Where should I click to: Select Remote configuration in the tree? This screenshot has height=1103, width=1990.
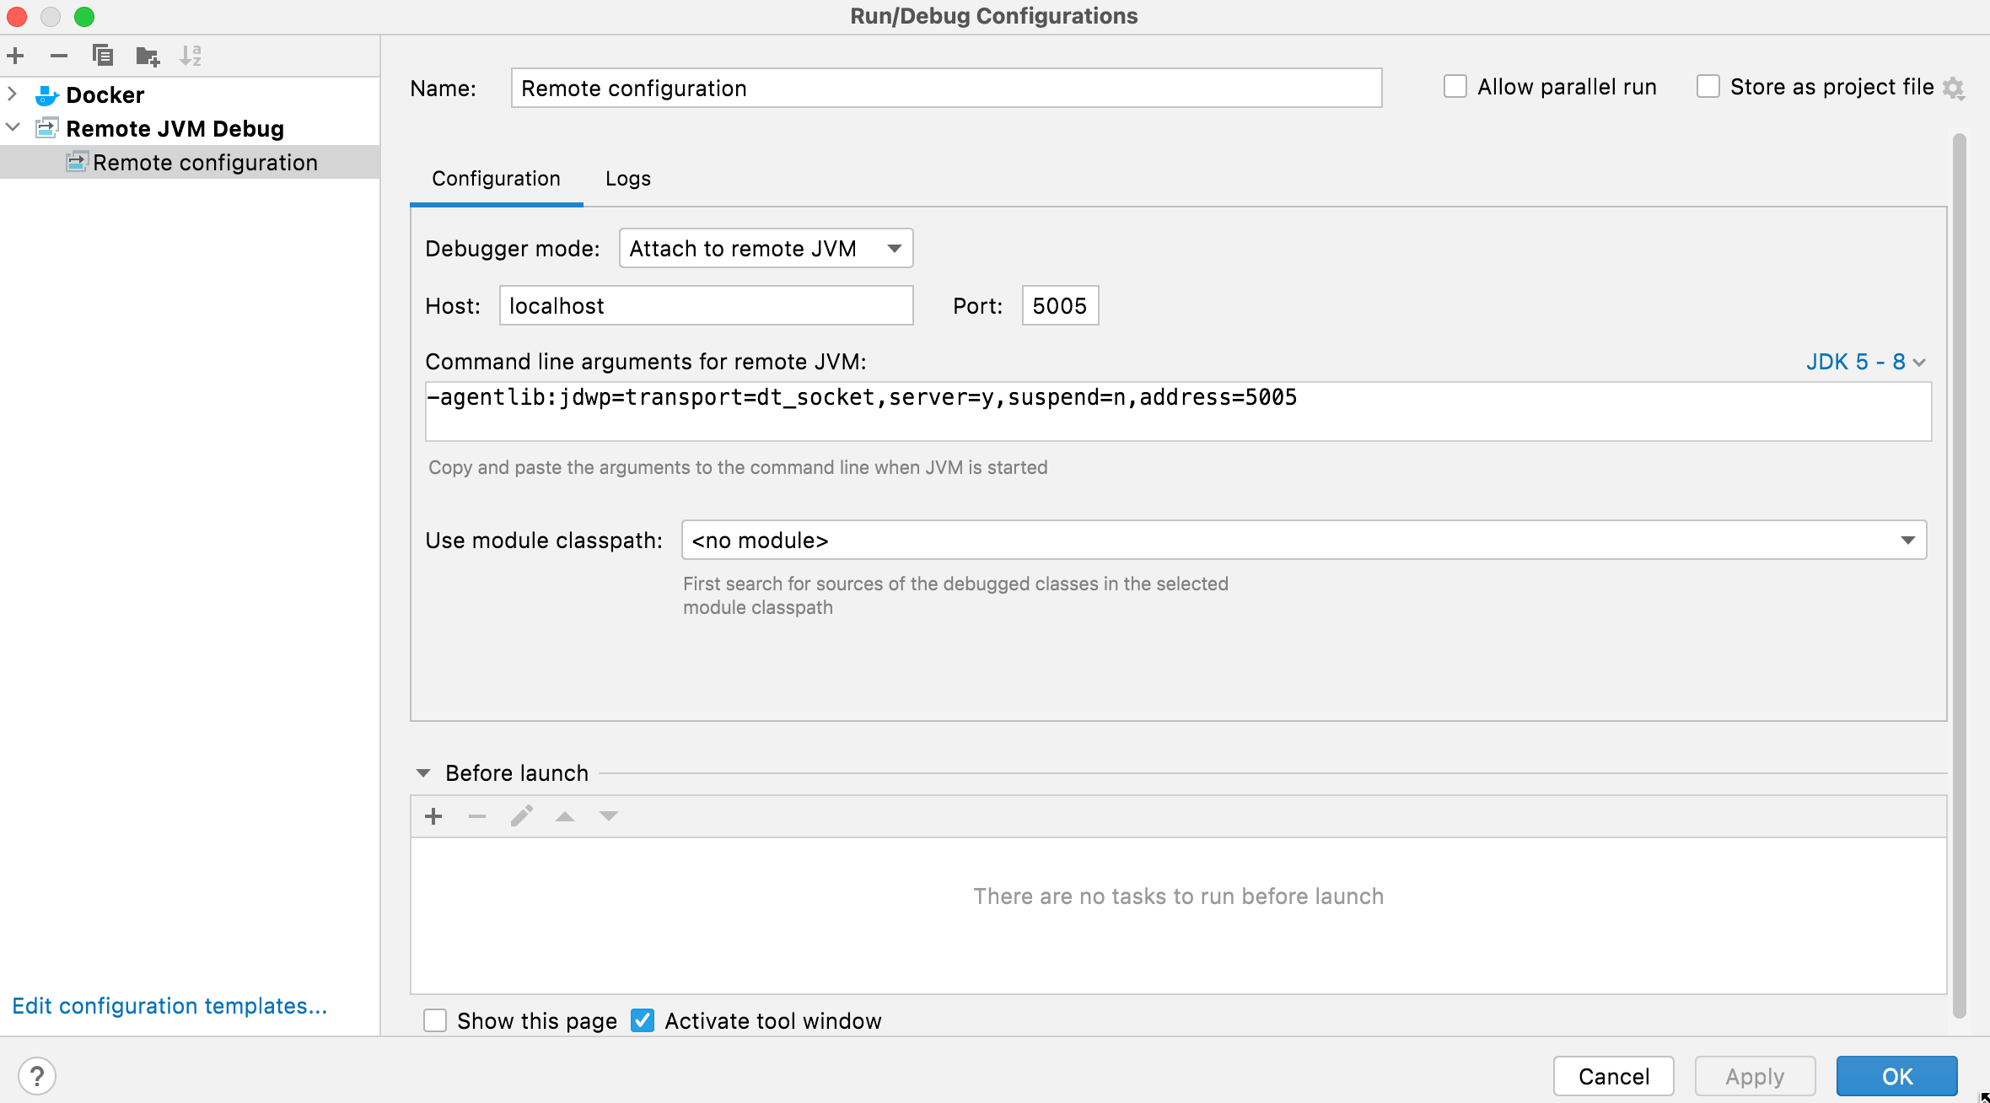pyautogui.click(x=190, y=162)
